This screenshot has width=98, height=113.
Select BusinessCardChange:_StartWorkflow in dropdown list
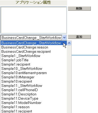click(x=34, y=43)
